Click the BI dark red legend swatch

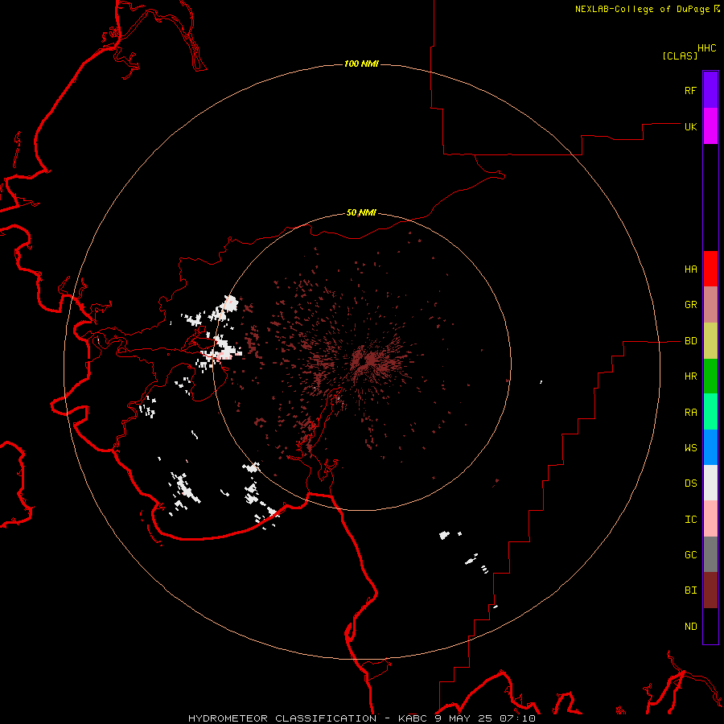point(710,590)
